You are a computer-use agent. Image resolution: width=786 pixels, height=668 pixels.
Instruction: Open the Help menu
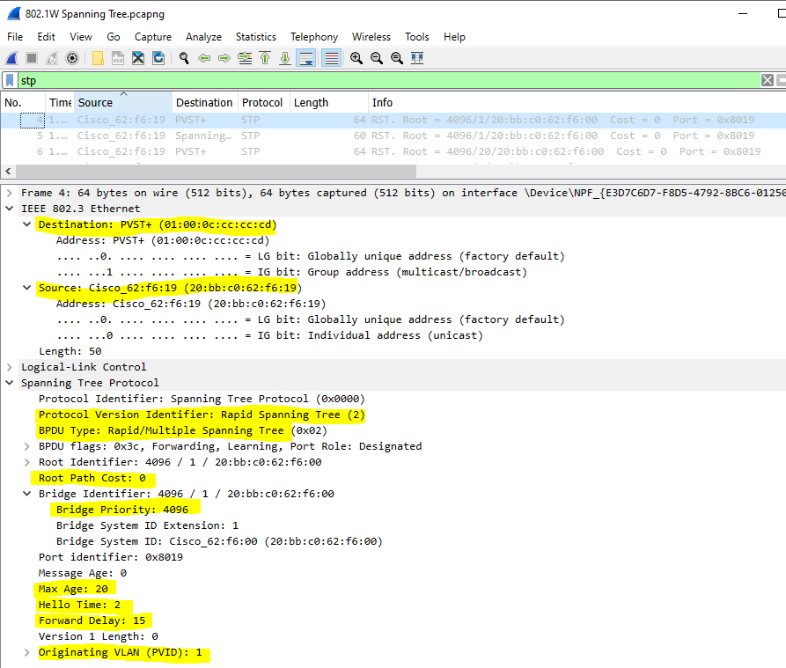point(454,37)
